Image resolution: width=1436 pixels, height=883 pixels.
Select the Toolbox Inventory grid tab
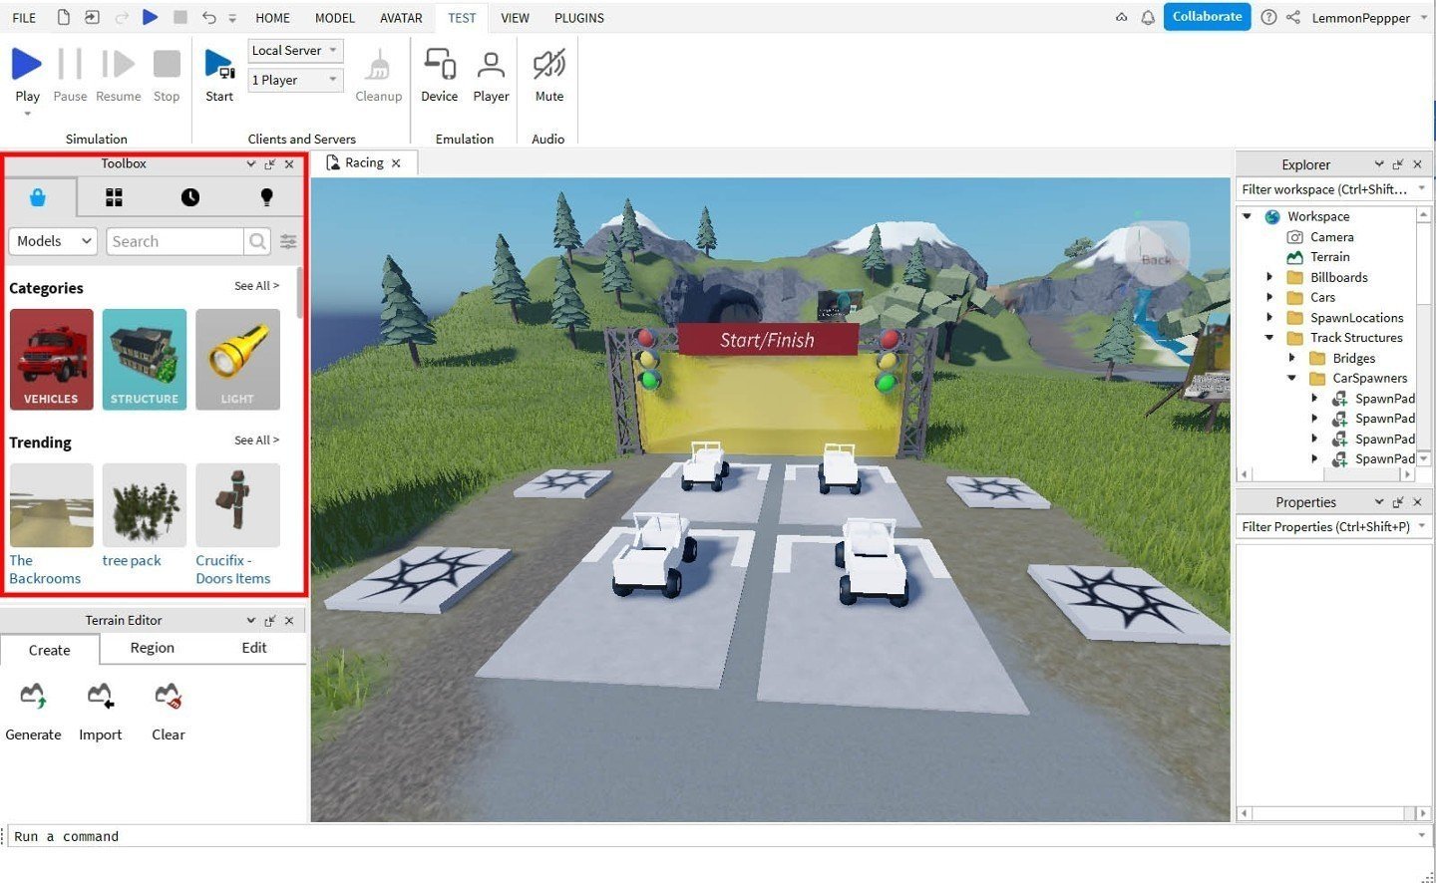(x=114, y=197)
